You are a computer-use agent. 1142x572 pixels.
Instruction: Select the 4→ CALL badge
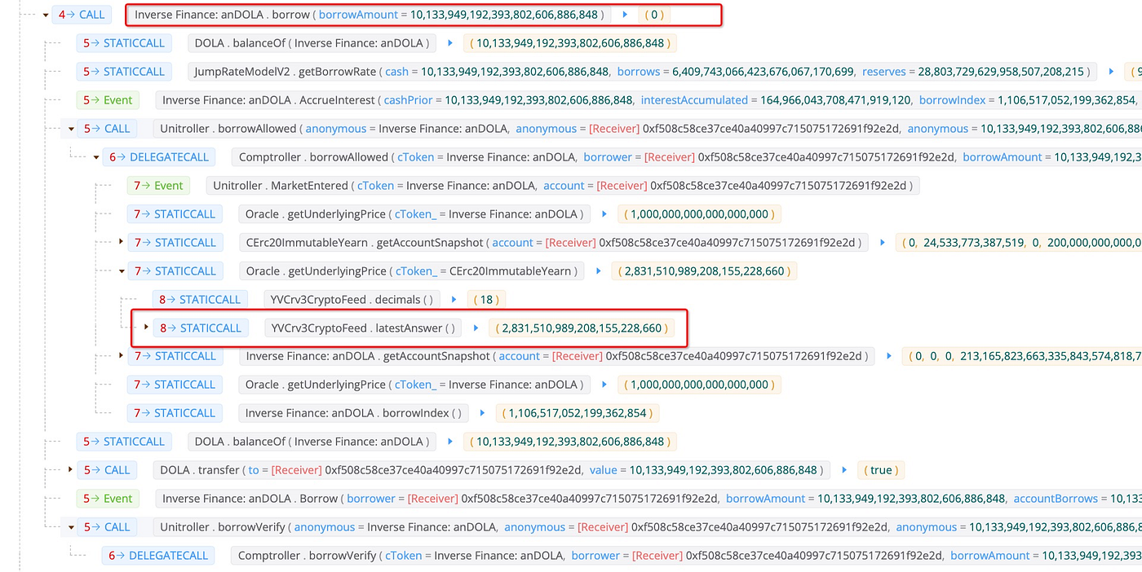click(82, 15)
